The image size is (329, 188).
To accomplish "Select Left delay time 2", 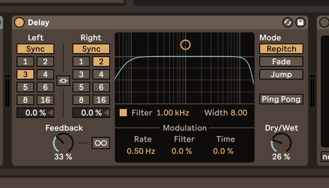I will point(45,61).
